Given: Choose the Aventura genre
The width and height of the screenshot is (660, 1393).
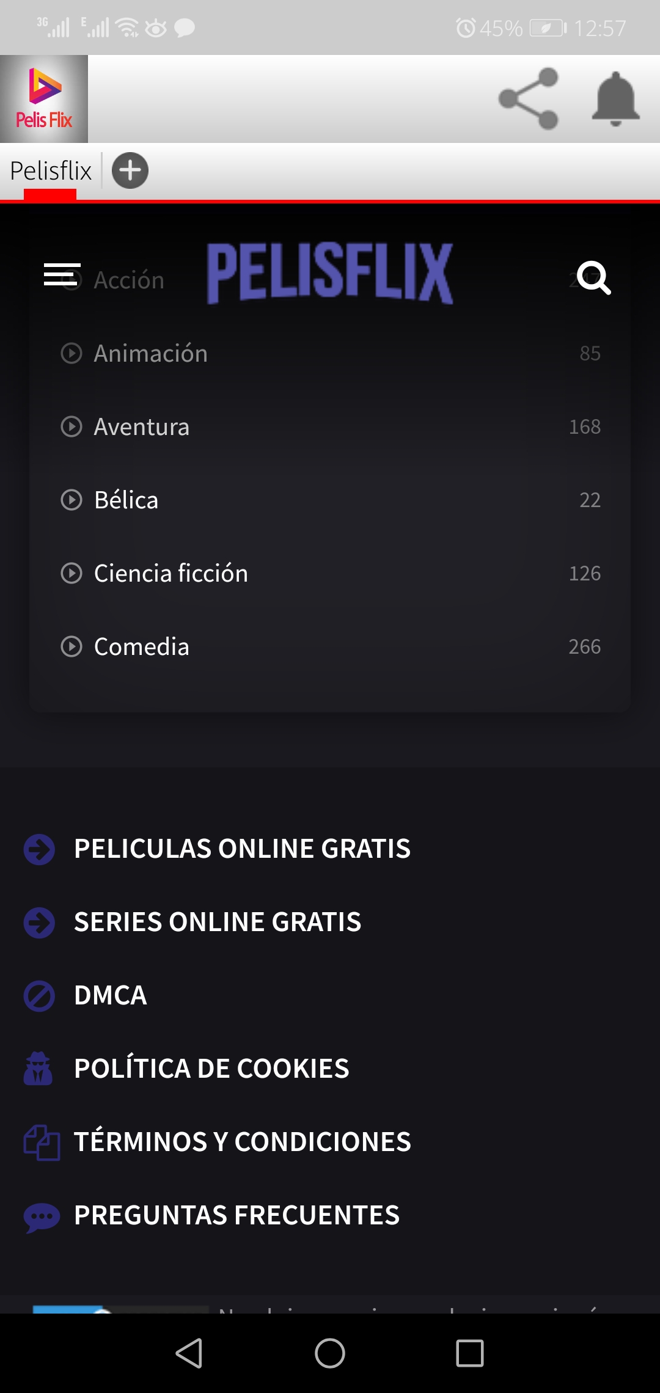Looking at the screenshot, I should (141, 427).
